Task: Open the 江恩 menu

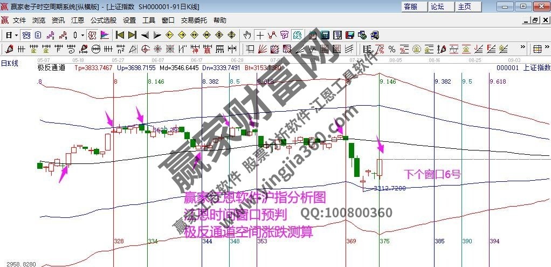Action: [x=77, y=20]
